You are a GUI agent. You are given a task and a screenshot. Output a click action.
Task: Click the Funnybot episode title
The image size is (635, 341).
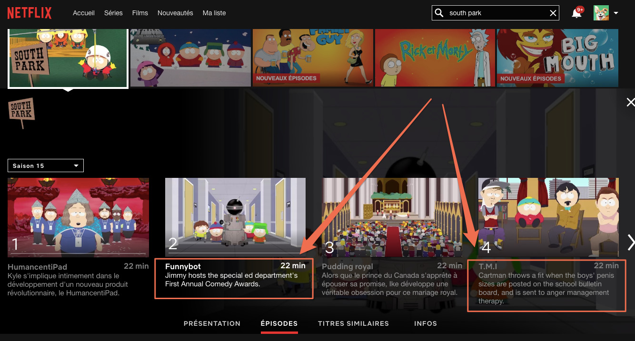click(x=183, y=267)
